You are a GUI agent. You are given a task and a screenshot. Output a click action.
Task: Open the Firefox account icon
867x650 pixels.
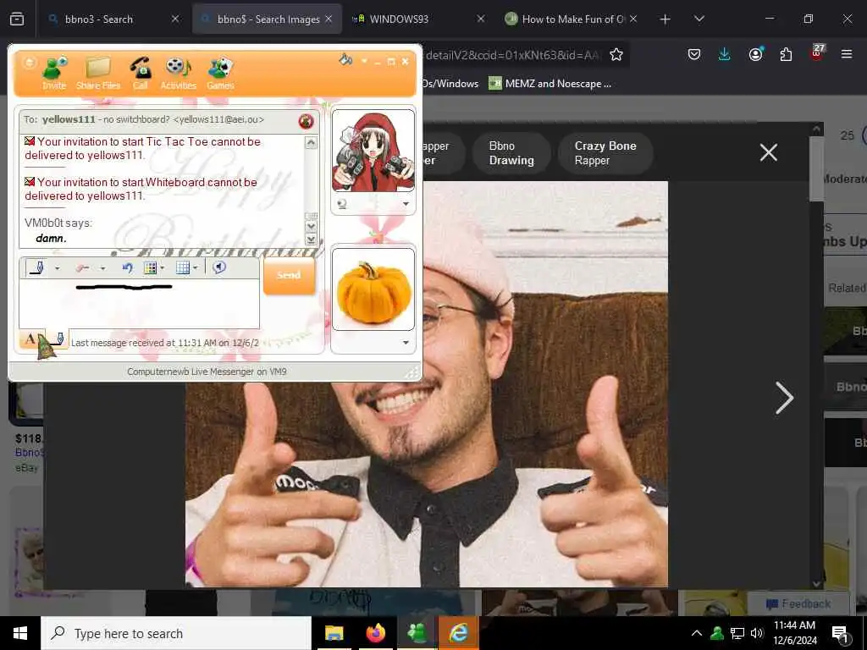[755, 54]
